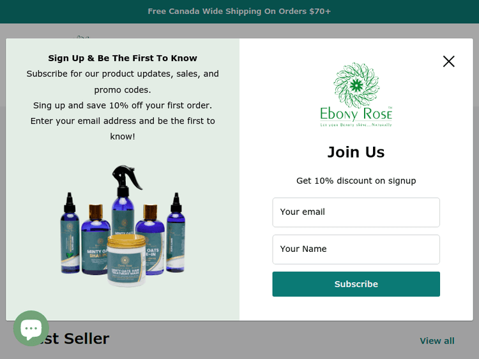479x359 pixels.
Task: Click the Subscribe button
Action: [356, 284]
